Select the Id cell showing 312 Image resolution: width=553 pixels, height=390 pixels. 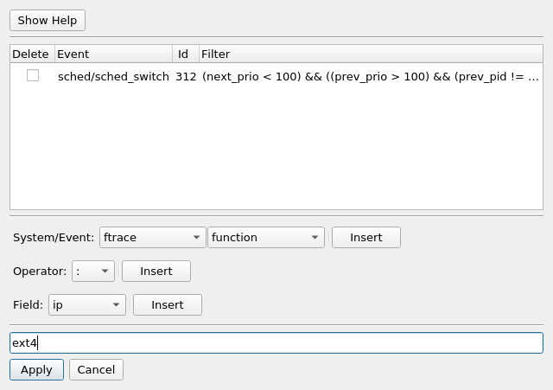(x=186, y=76)
